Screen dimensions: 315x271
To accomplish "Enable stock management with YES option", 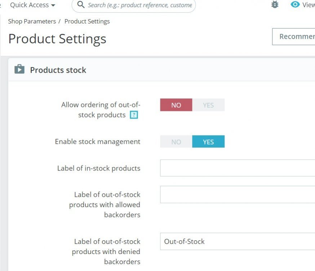I will (208, 142).
